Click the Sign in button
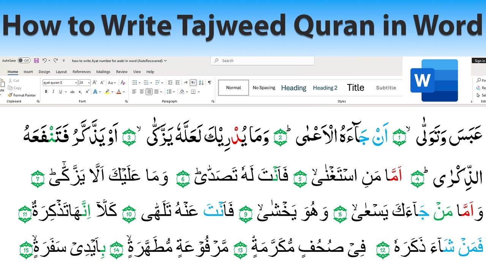This screenshot has height=273, width=486. (x=479, y=61)
